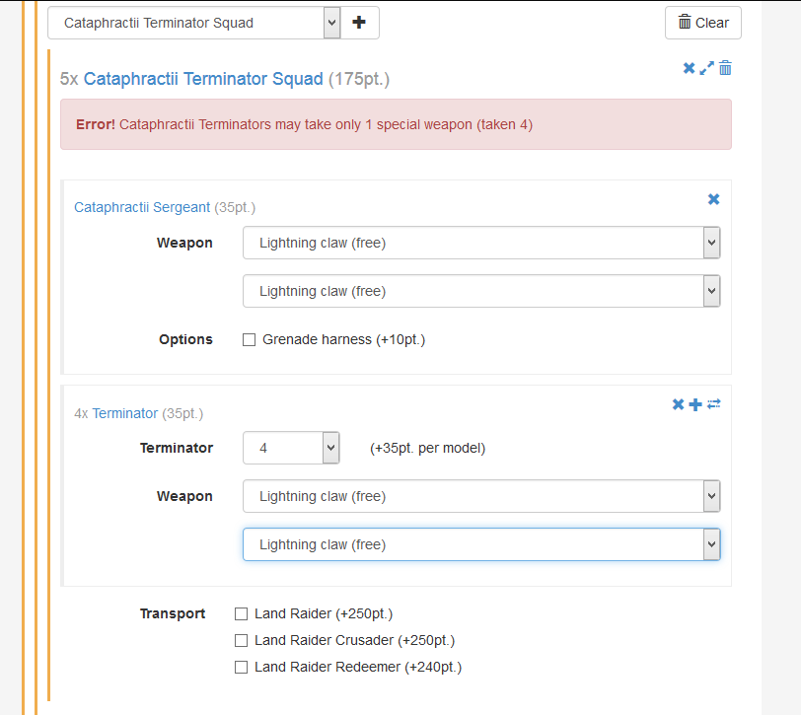The height and width of the screenshot is (715, 801).
Task: Tick the Land Raider transport checkbox
Action: (x=241, y=613)
